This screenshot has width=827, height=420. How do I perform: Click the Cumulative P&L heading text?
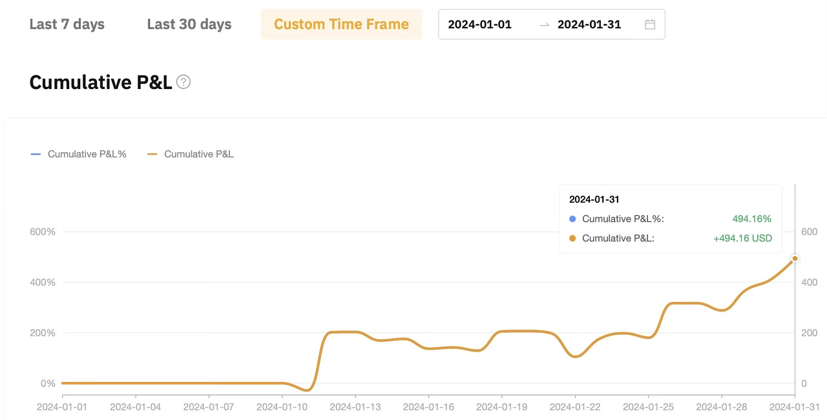[x=101, y=83]
